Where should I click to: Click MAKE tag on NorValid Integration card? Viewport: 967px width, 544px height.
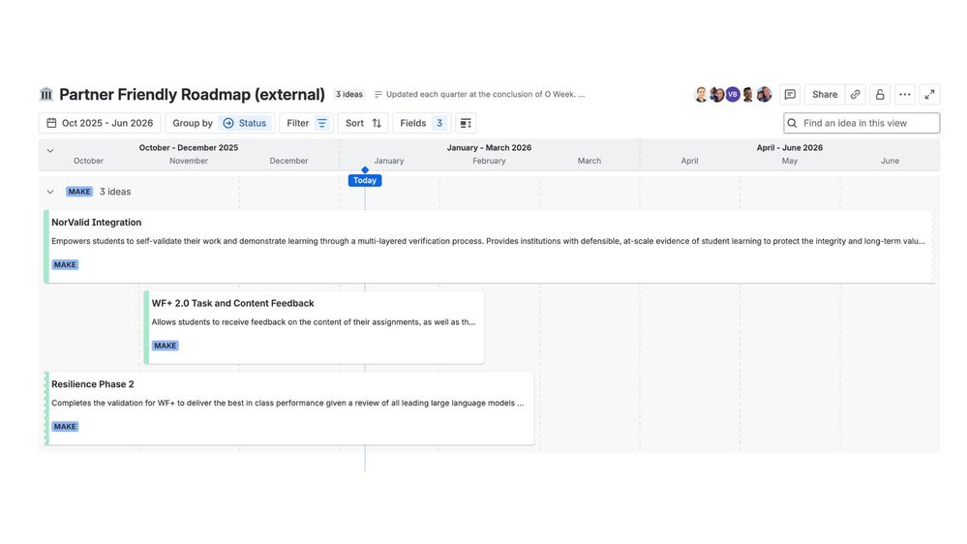pyautogui.click(x=65, y=264)
